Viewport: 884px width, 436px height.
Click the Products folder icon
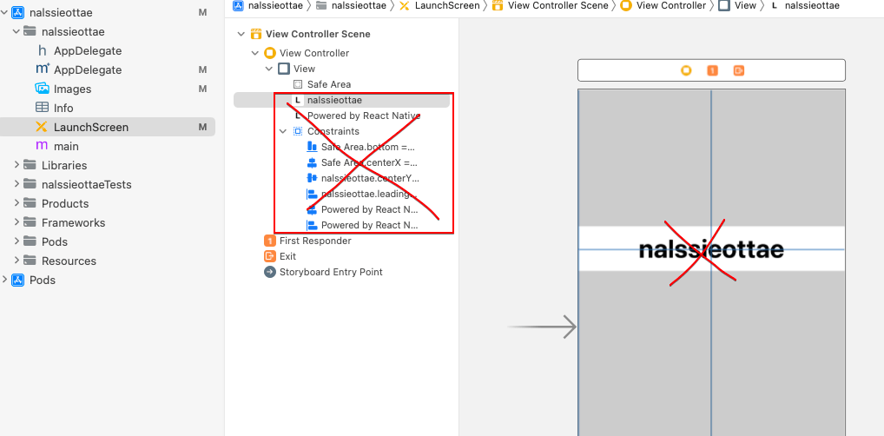click(x=30, y=203)
